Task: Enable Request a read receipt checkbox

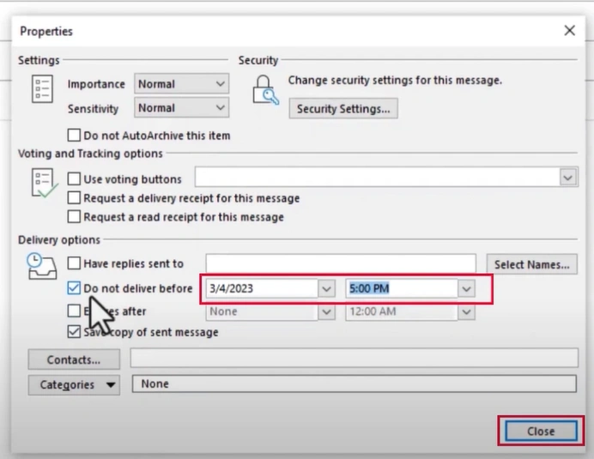Action: (74, 216)
